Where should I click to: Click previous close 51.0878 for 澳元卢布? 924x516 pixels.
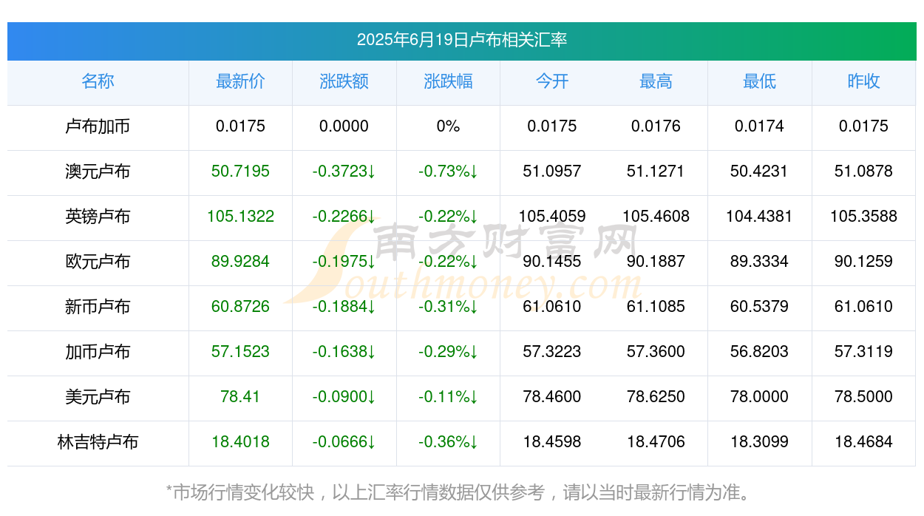(x=863, y=172)
